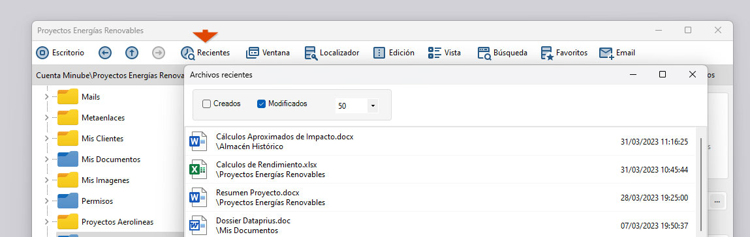Open the Vista list icon
750x237 pixels.
point(434,53)
